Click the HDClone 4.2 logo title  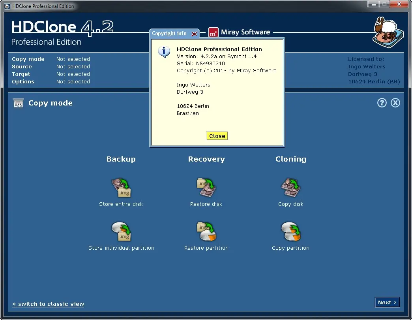[x=62, y=27]
